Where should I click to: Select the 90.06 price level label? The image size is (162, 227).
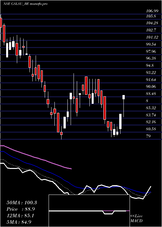[x=151, y=87]
